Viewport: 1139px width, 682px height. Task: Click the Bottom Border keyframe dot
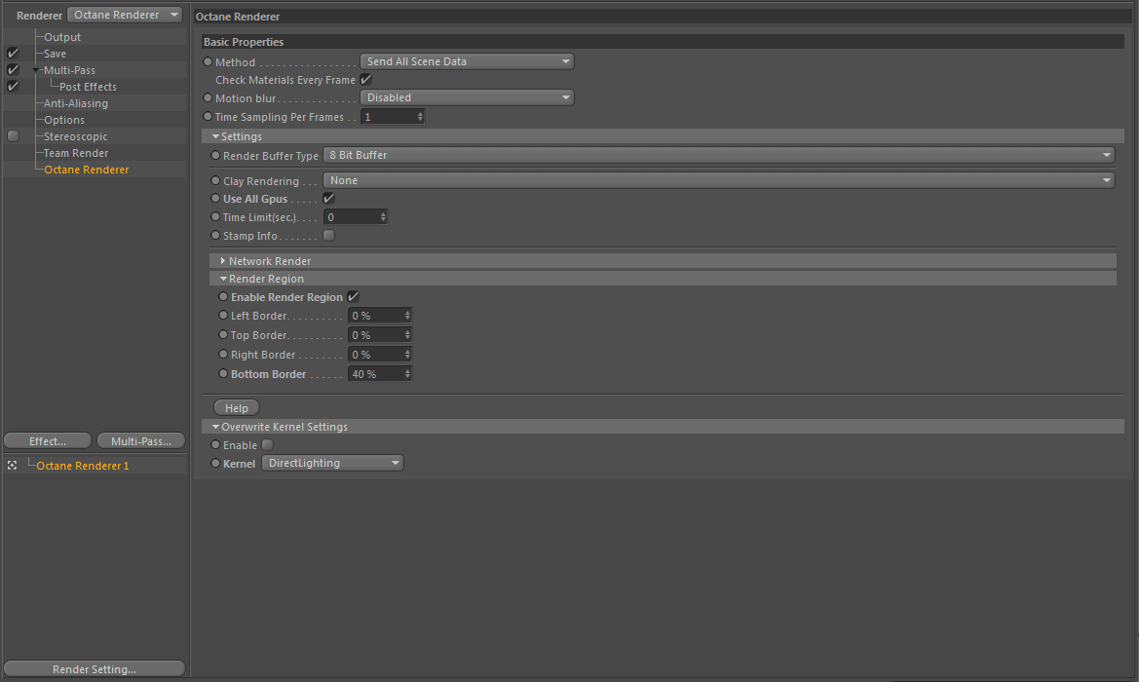[x=224, y=373]
